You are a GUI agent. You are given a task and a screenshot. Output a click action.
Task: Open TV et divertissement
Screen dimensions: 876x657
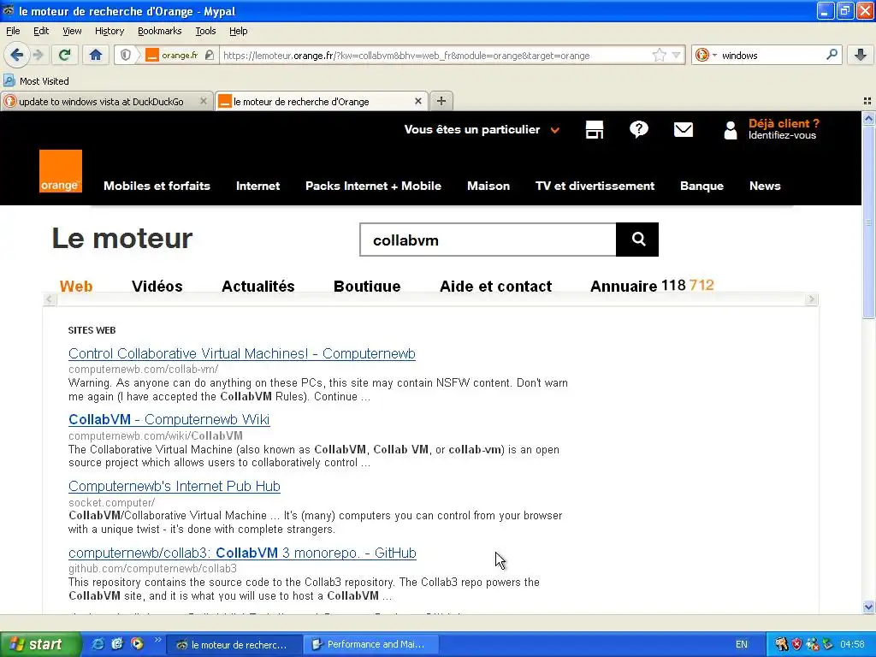(x=595, y=186)
